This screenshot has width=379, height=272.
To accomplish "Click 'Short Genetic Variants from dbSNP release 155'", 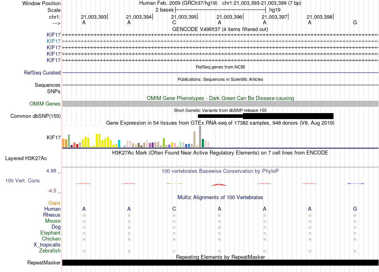I will (220, 110).
